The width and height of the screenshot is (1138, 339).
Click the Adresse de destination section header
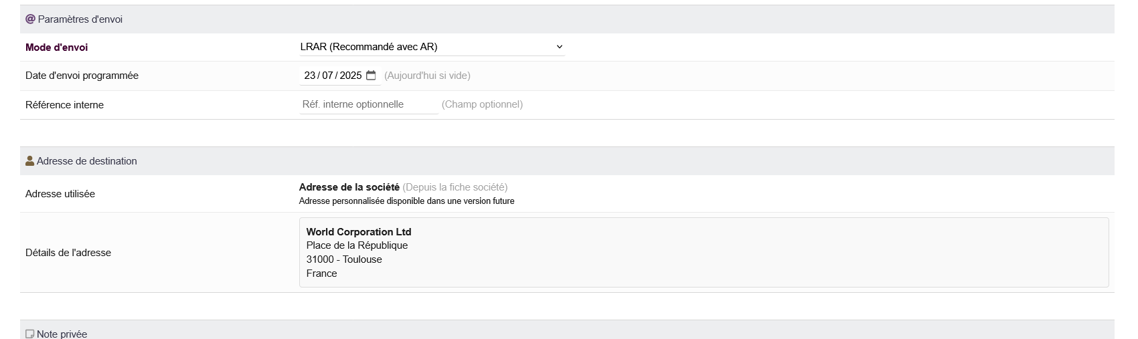click(87, 161)
